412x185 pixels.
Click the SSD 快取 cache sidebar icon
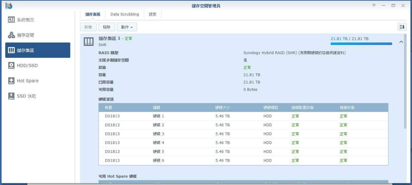click(x=11, y=96)
